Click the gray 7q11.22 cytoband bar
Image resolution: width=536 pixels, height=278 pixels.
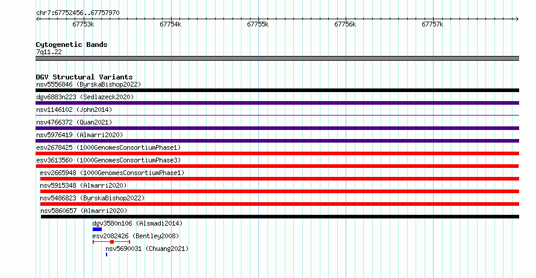point(277,58)
